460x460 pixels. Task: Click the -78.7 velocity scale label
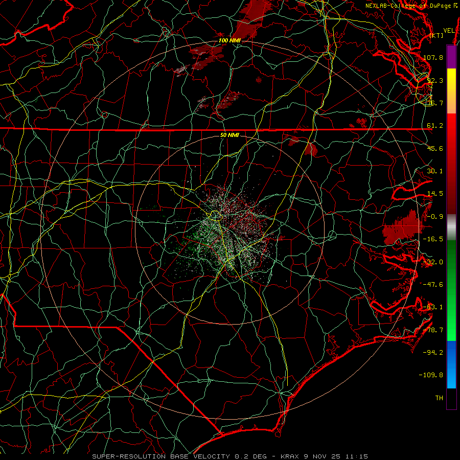pos(433,330)
